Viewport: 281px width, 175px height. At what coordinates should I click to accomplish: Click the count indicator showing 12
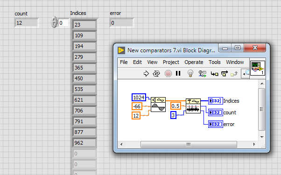[x=26, y=23]
